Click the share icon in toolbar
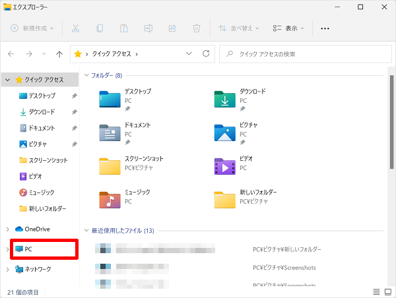The height and width of the screenshot is (298, 396). 172,28
